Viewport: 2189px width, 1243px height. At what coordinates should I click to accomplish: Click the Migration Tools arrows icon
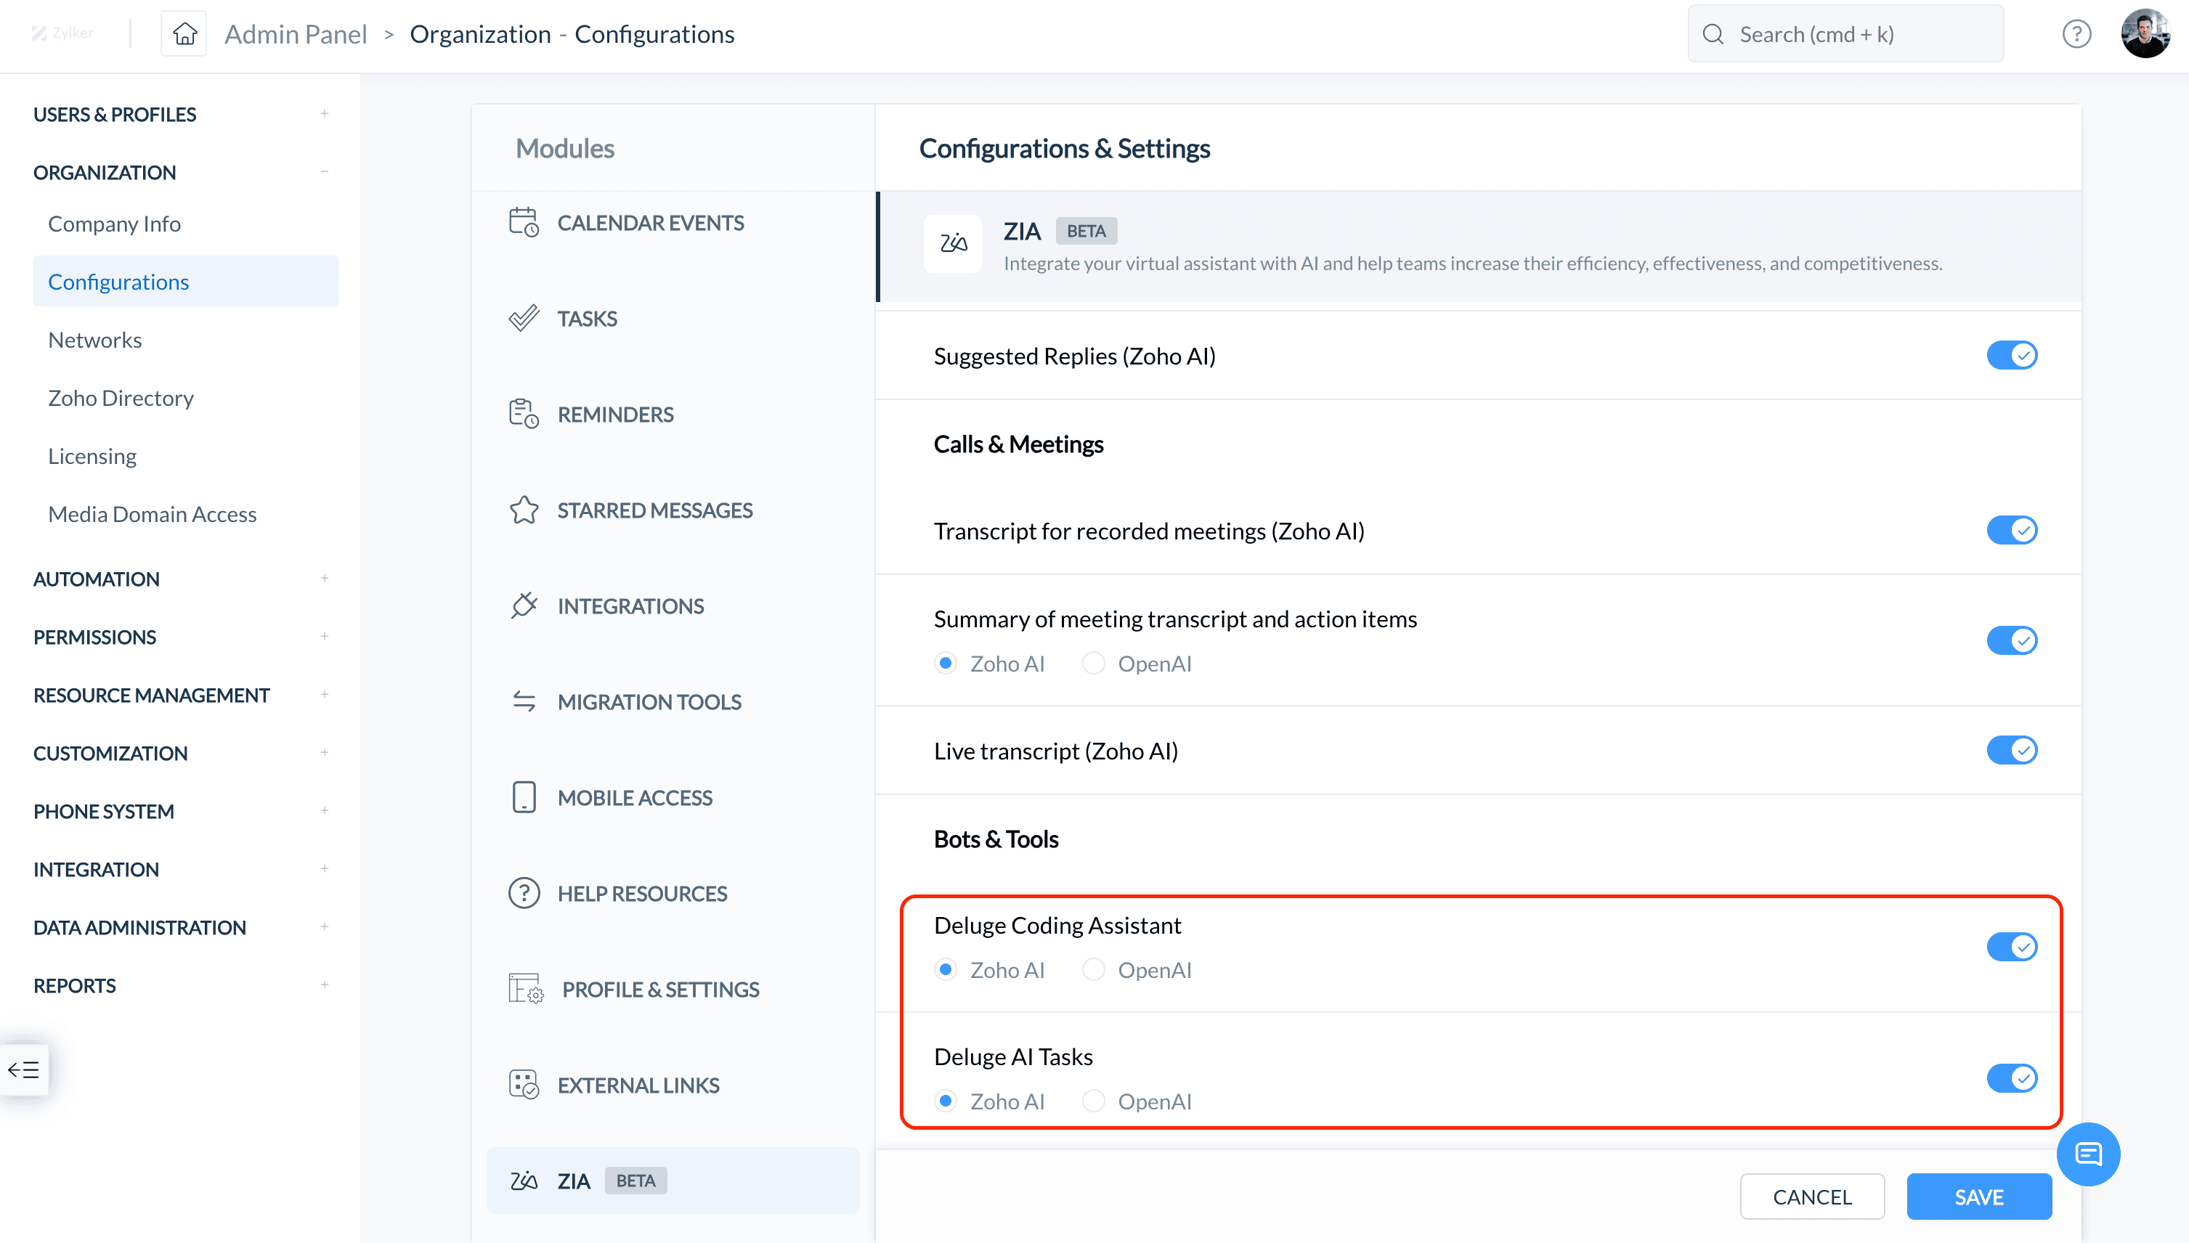tap(524, 702)
